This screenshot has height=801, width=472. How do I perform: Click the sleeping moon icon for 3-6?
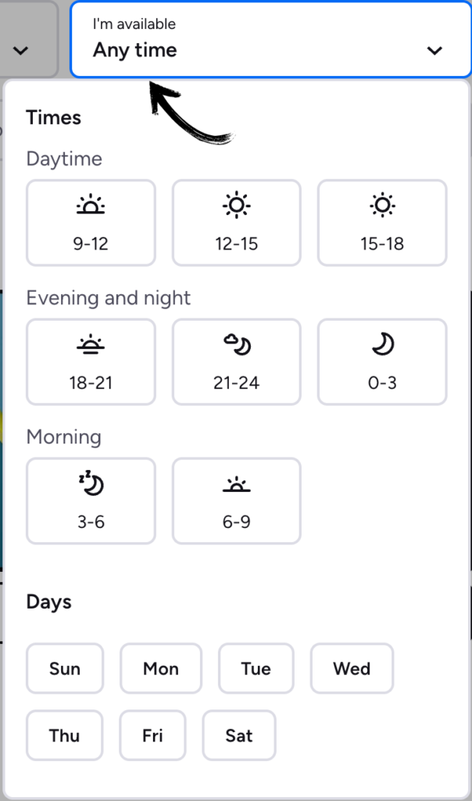point(91,484)
